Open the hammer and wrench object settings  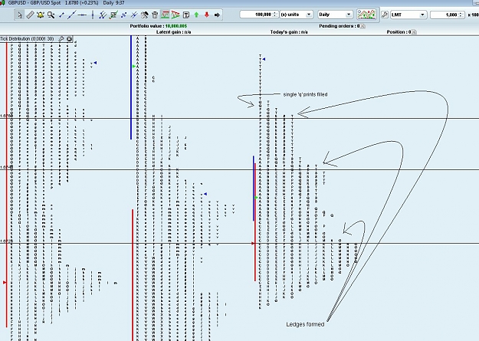point(145,15)
